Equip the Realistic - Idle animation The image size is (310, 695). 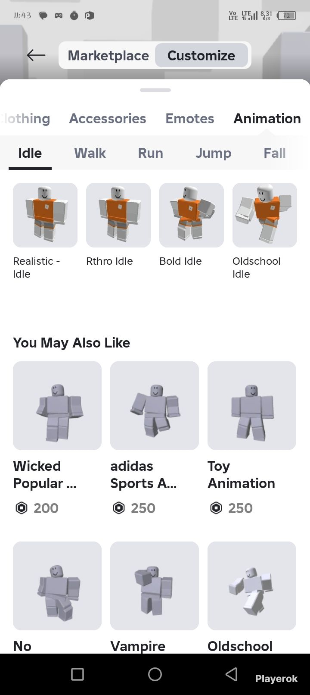click(45, 215)
